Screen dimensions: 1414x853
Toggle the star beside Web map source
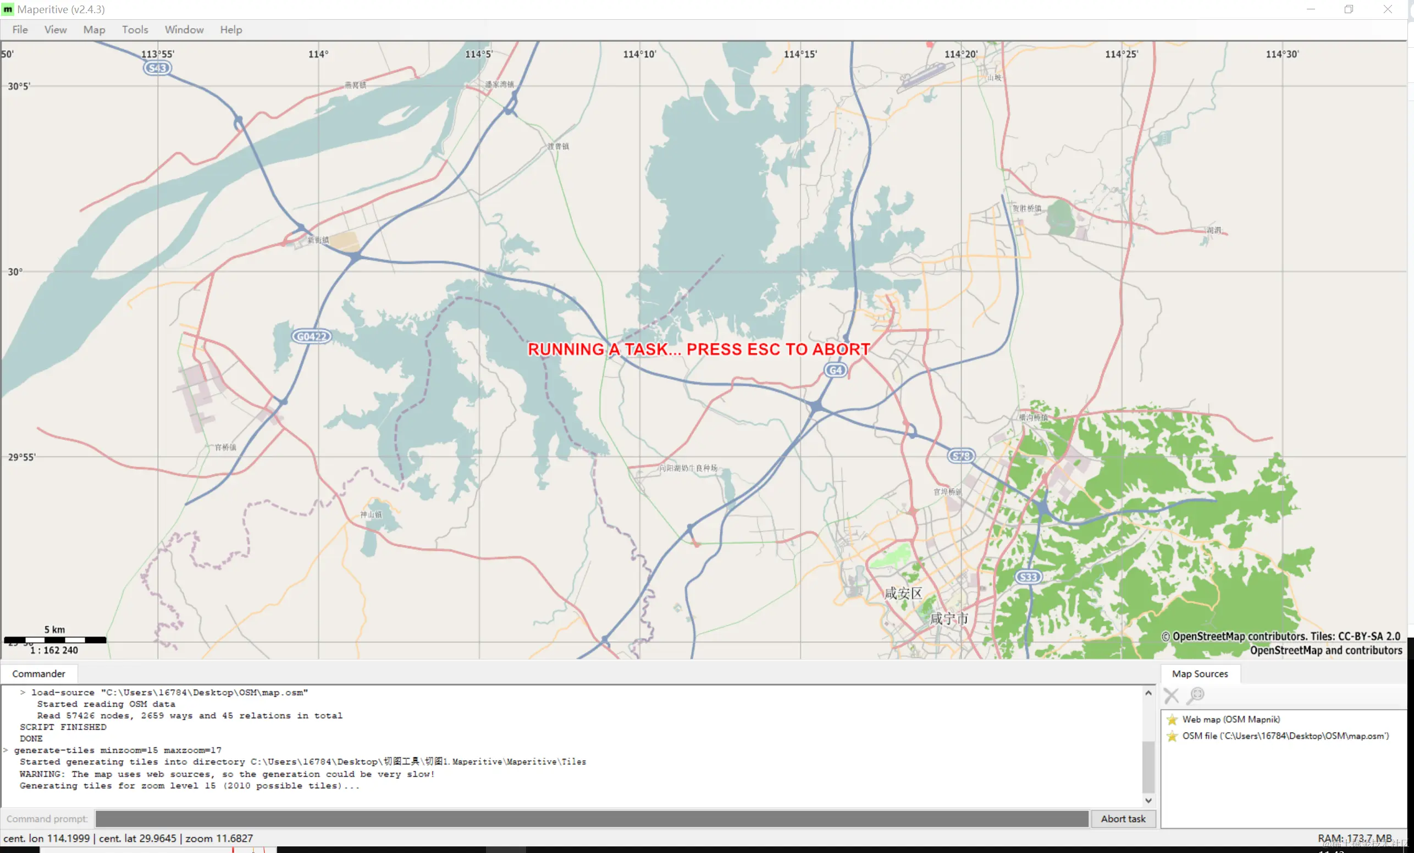tap(1172, 719)
